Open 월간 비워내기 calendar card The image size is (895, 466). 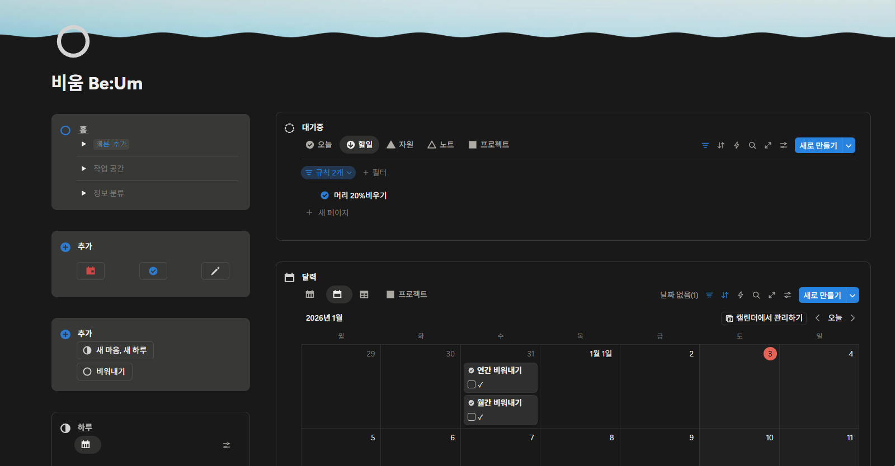pos(501,410)
